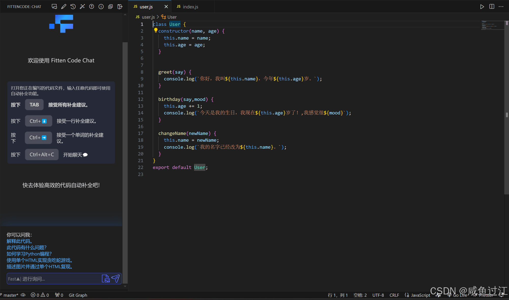The height and width of the screenshot is (300, 509).
Task: Open the Fast model selector dropdown
Action: pos(14,279)
